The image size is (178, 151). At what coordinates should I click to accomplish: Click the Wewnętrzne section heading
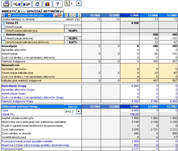tap(11, 65)
